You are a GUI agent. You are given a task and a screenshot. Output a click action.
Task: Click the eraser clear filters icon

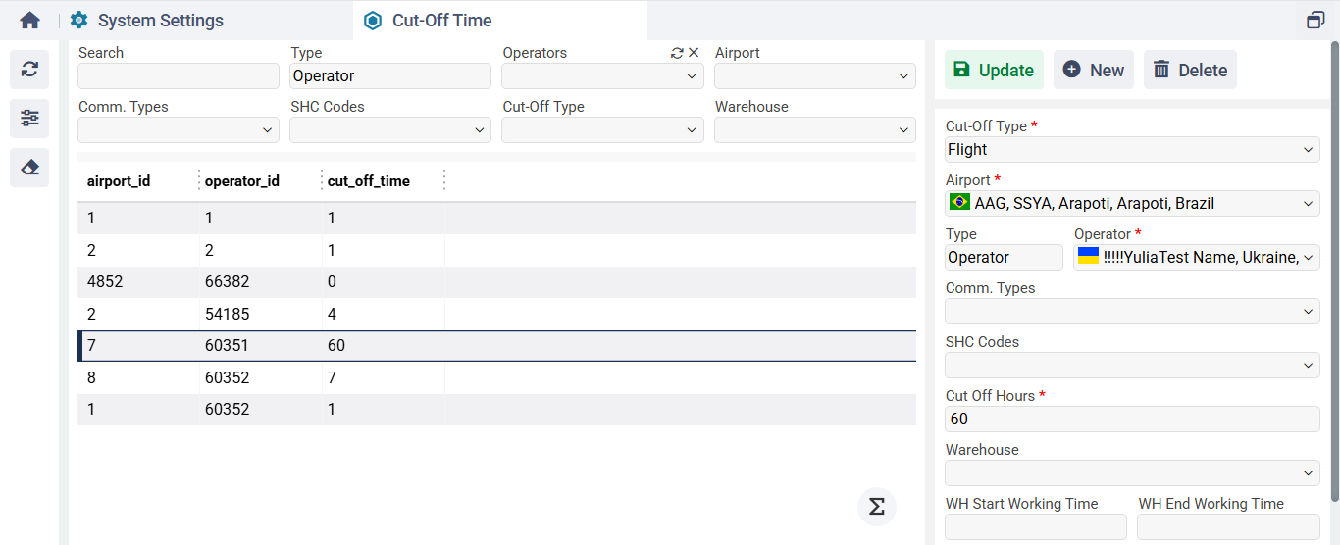point(29,168)
